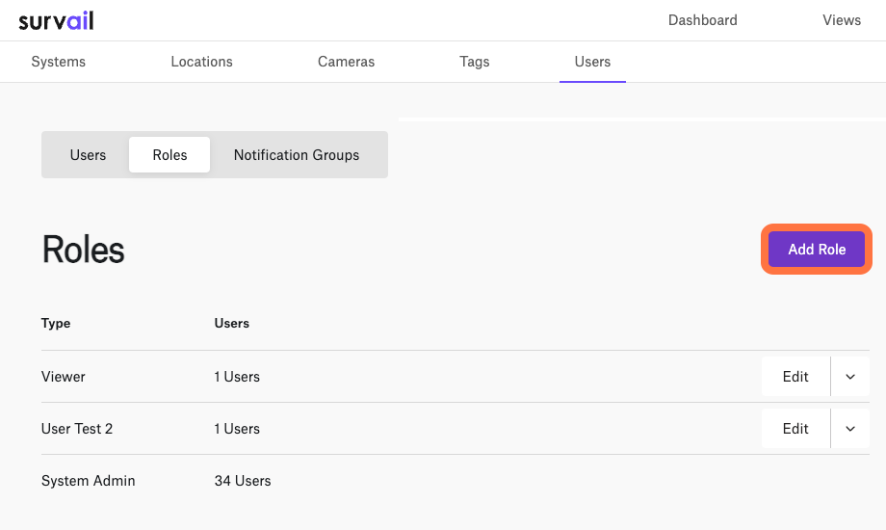Click the survail logo
This screenshot has height=530, width=886.
click(x=56, y=20)
